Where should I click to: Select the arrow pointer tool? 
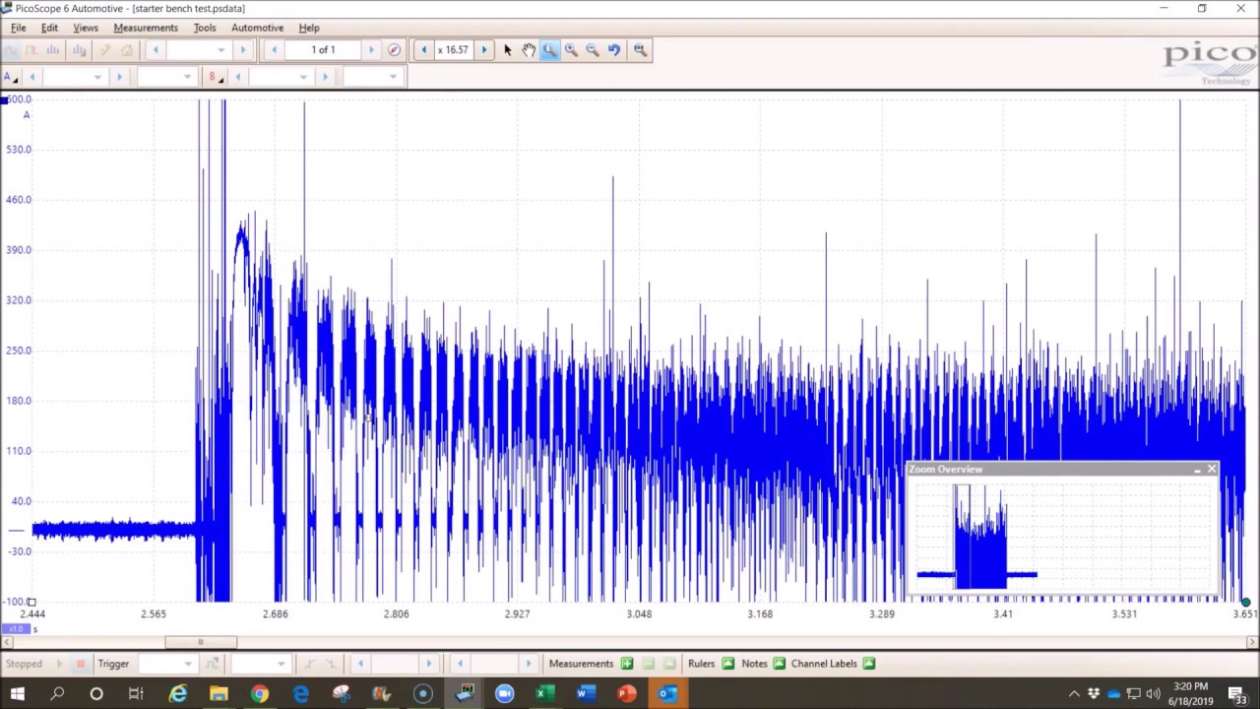(507, 49)
